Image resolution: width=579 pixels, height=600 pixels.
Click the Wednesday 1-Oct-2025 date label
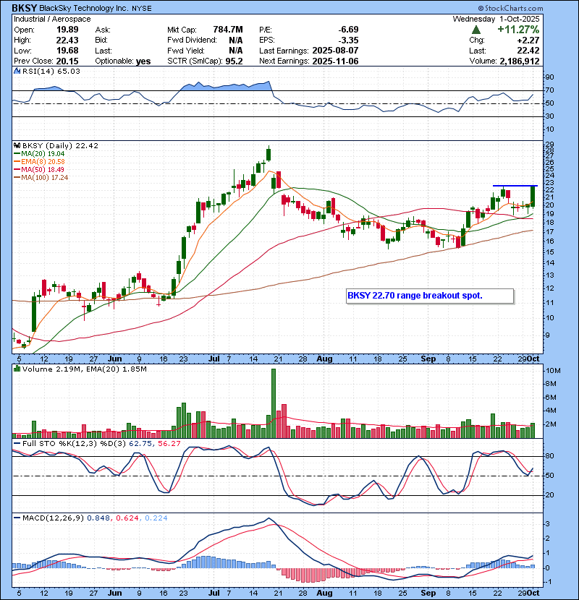pos(496,19)
